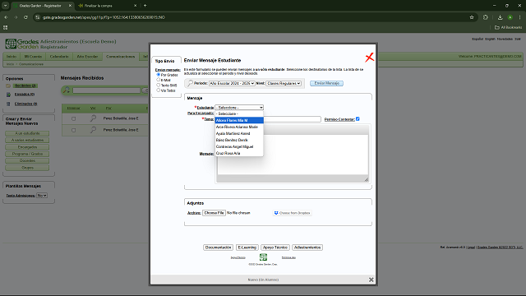Open the Texto Admisiones No dropdown

pyautogui.click(x=42, y=196)
